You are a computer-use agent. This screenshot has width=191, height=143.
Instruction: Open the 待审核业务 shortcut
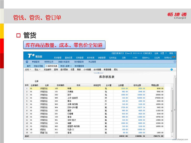point(49,62)
